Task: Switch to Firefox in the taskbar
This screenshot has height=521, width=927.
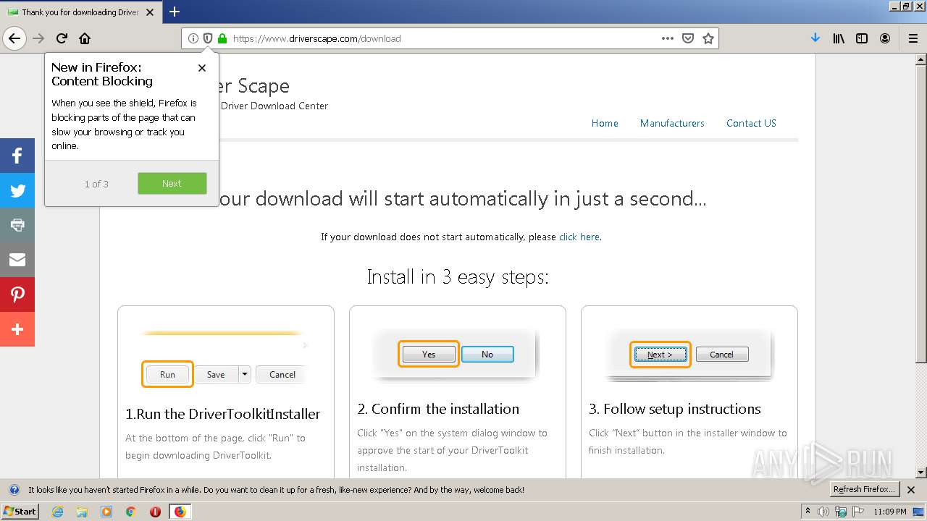Action: [x=180, y=512]
